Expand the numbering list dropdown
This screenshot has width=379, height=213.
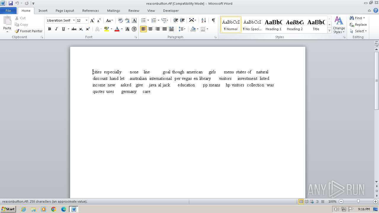tap(158, 20)
